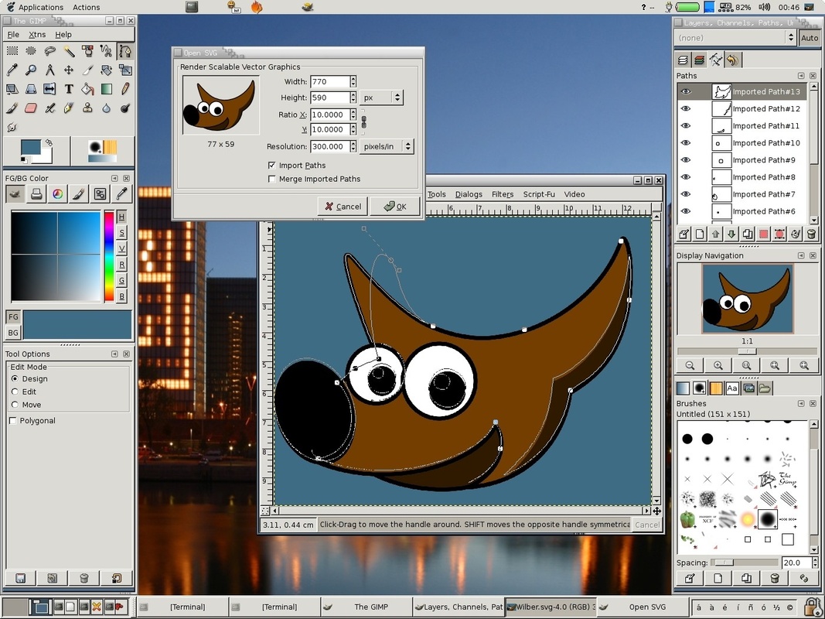The height and width of the screenshot is (619, 825).
Task: Select the Eraser tool
Action: coord(31,108)
